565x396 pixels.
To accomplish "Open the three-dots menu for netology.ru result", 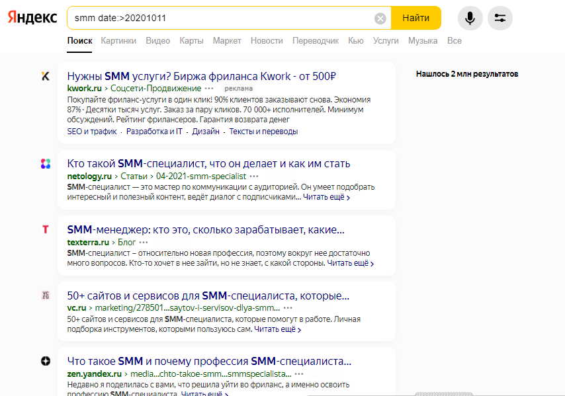I will (254, 177).
